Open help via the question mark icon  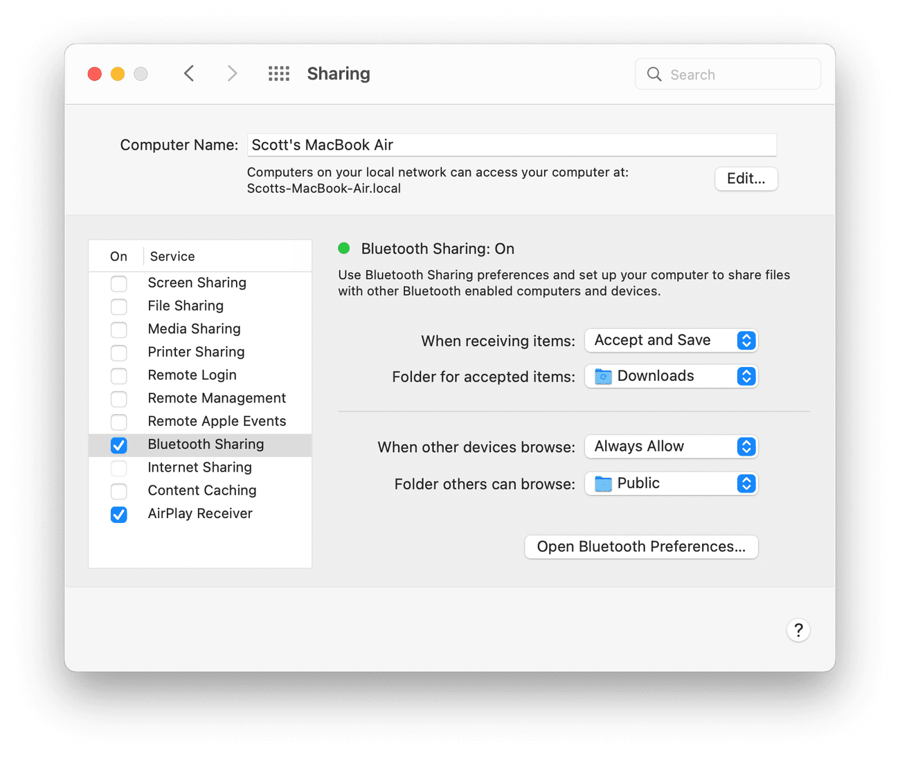798,630
